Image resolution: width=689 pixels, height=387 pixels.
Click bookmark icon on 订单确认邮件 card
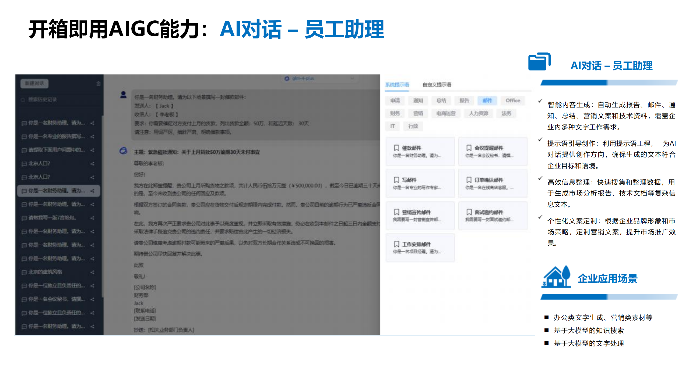click(x=469, y=180)
